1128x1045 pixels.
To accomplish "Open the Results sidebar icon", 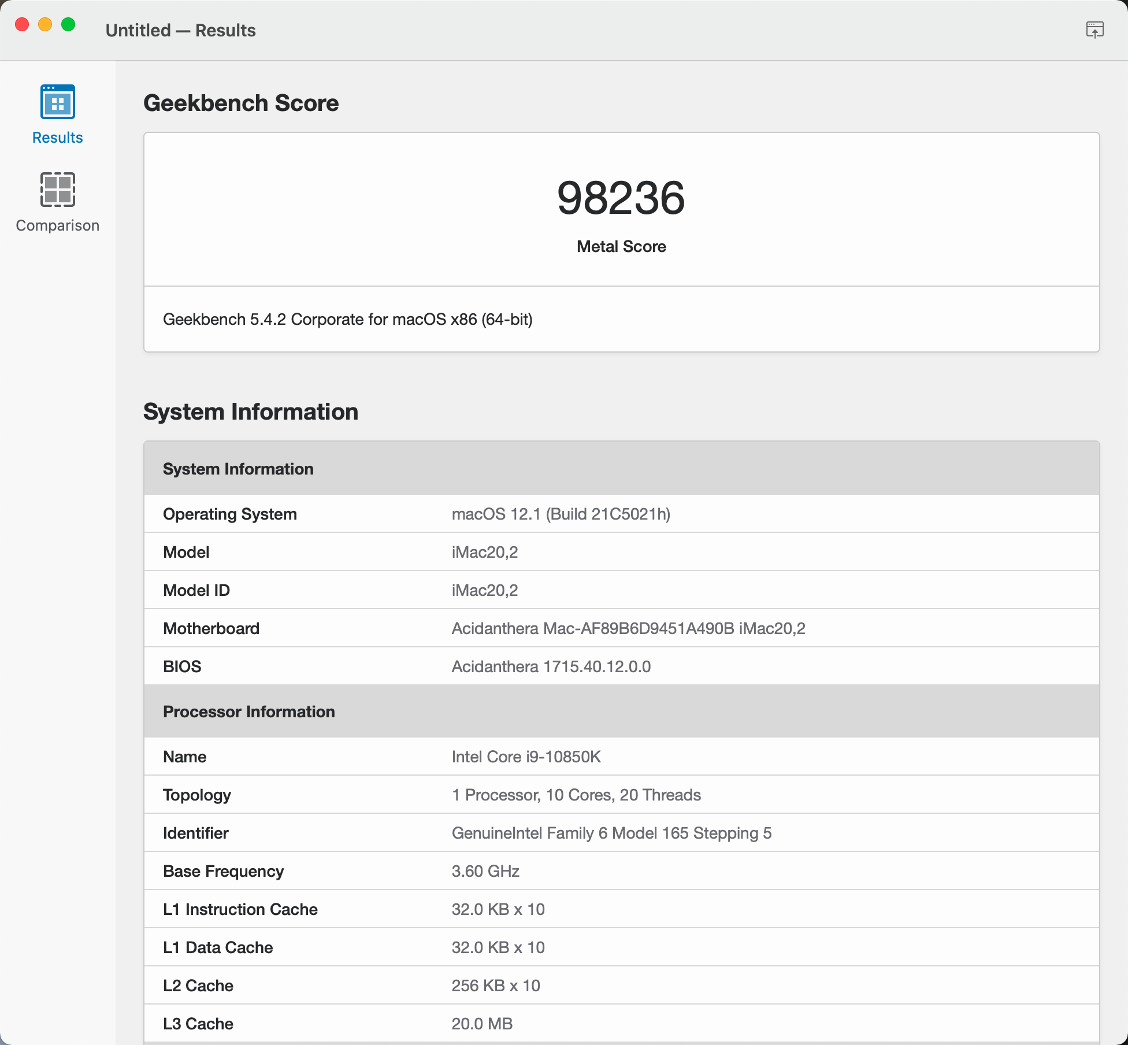I will click(x=57, y=102).
